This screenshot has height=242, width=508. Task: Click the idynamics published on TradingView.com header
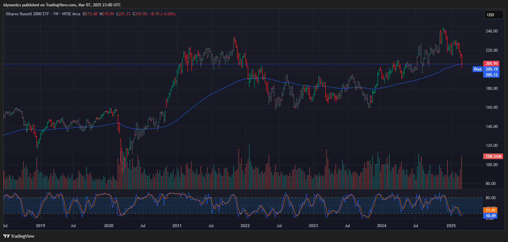[x=62, y=5]
